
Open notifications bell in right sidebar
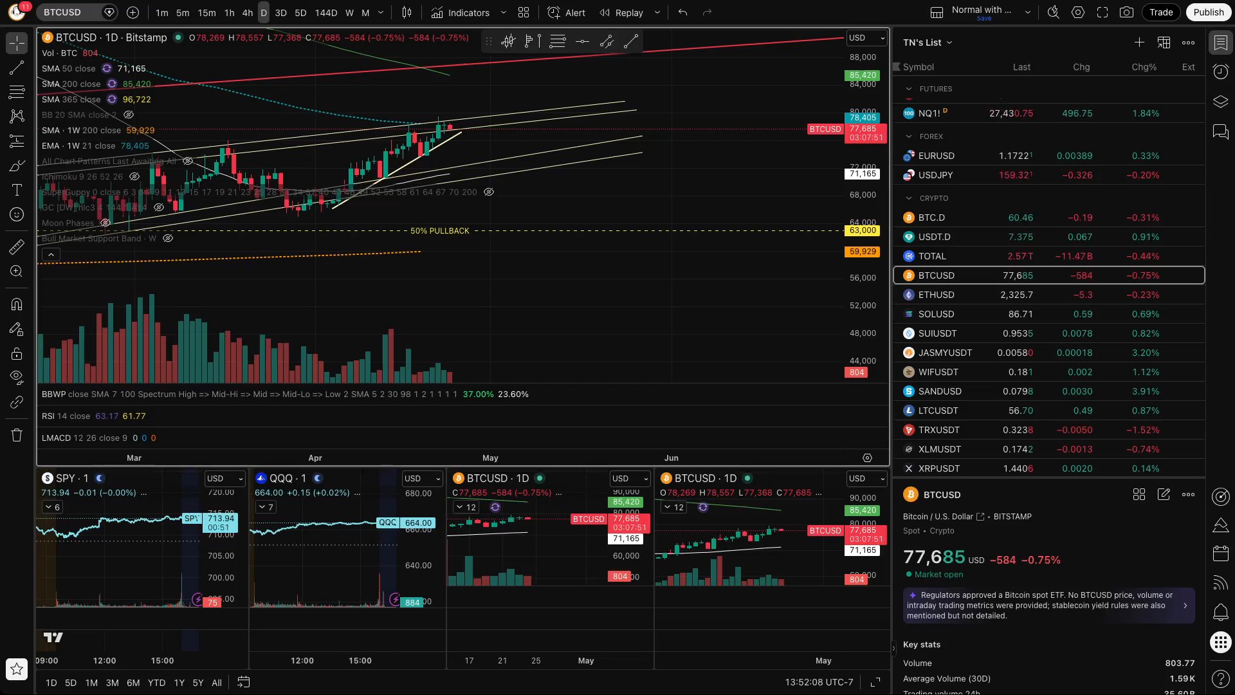(x=1220, y=612)
